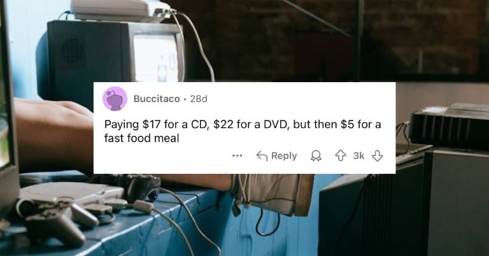Click the gray game controller on table
The width and height of the screenshot is (489, 256).
(x=58, y=220)
